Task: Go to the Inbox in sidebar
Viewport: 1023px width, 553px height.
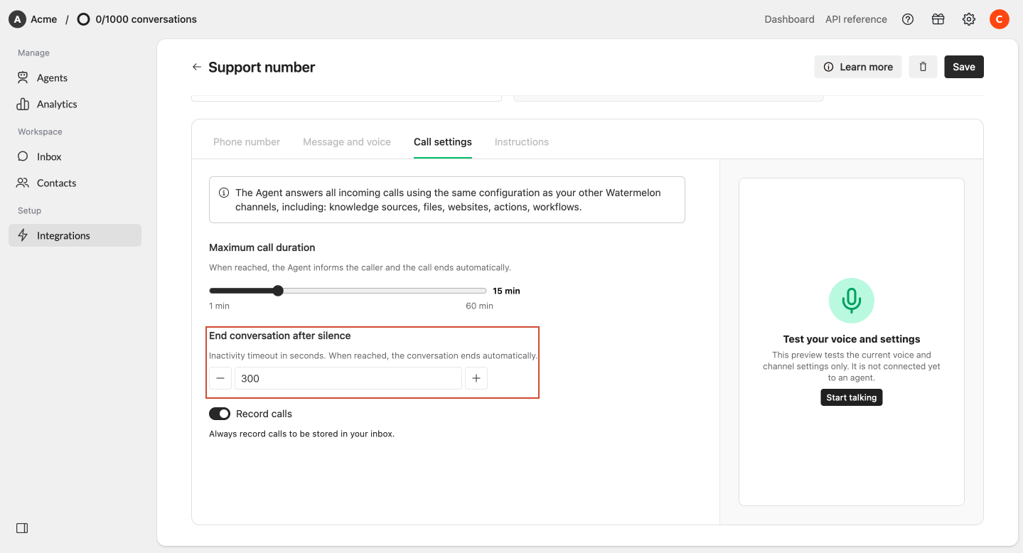Action: [75, 156]
